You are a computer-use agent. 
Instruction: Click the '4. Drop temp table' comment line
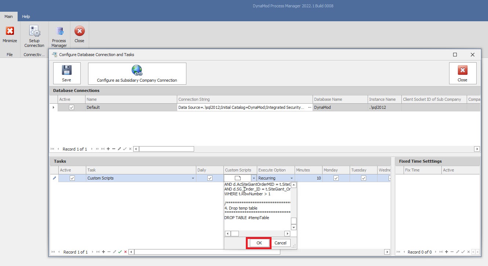(241, 208)
